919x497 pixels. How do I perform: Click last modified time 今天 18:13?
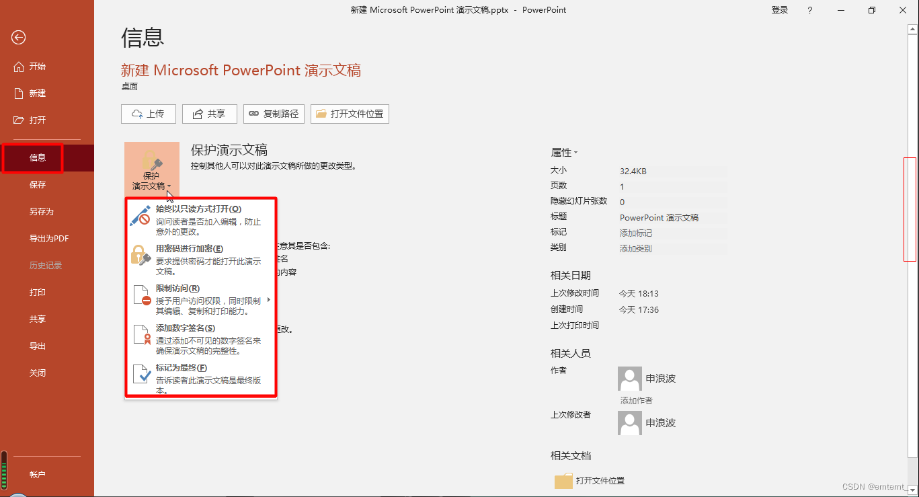click(639, 293)
